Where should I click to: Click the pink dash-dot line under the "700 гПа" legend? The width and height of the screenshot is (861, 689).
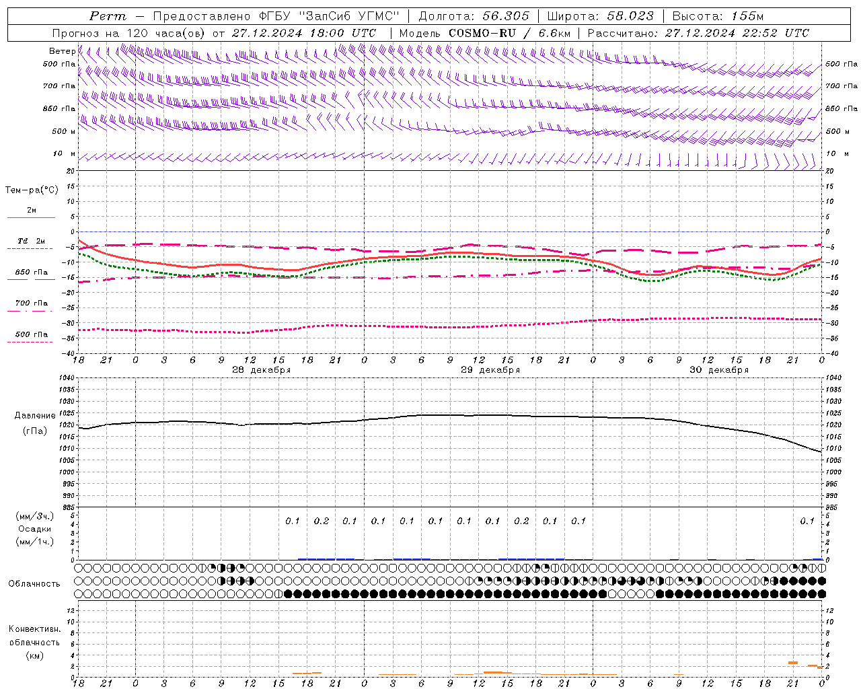click(x=30, y=311)
